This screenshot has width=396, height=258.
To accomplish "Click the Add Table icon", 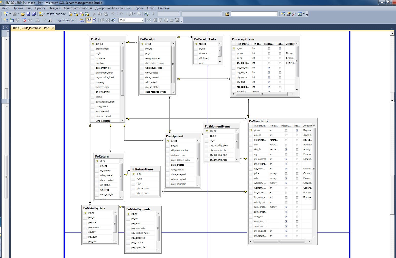I will (x=12, y=20).
